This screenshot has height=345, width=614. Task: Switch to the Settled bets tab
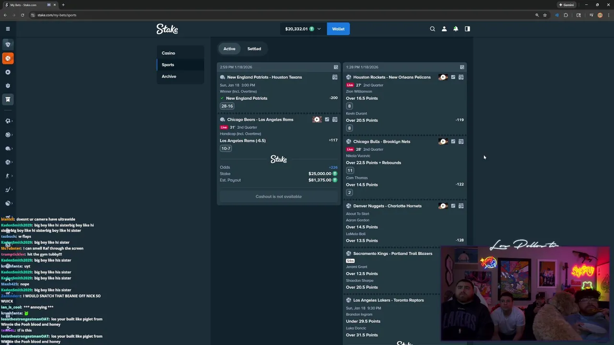[x=254, y=49]
